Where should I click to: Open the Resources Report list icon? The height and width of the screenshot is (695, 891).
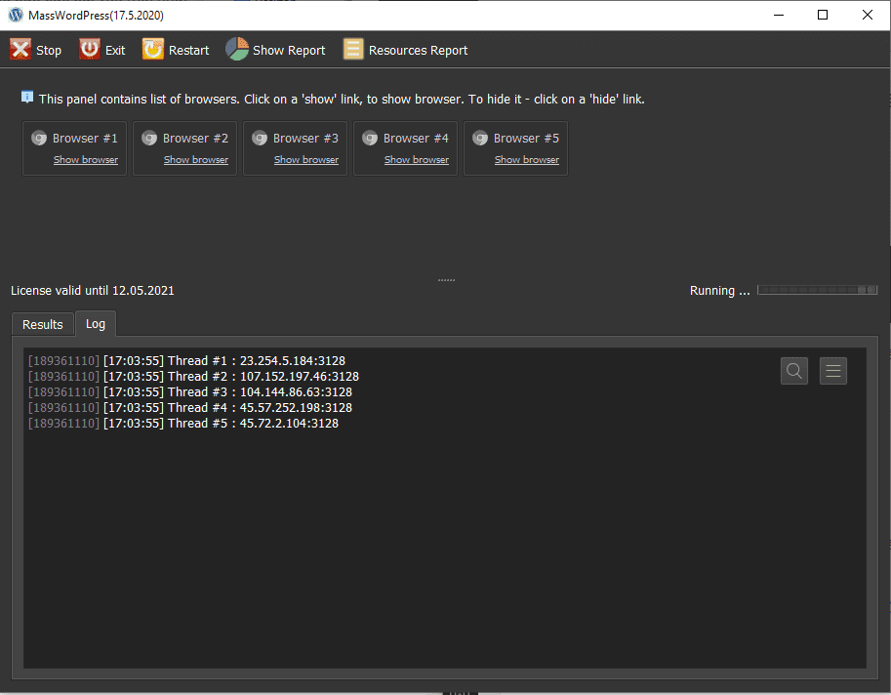click(353, 50)
